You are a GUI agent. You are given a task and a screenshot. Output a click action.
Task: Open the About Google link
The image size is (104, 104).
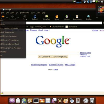tap(70, 65)
